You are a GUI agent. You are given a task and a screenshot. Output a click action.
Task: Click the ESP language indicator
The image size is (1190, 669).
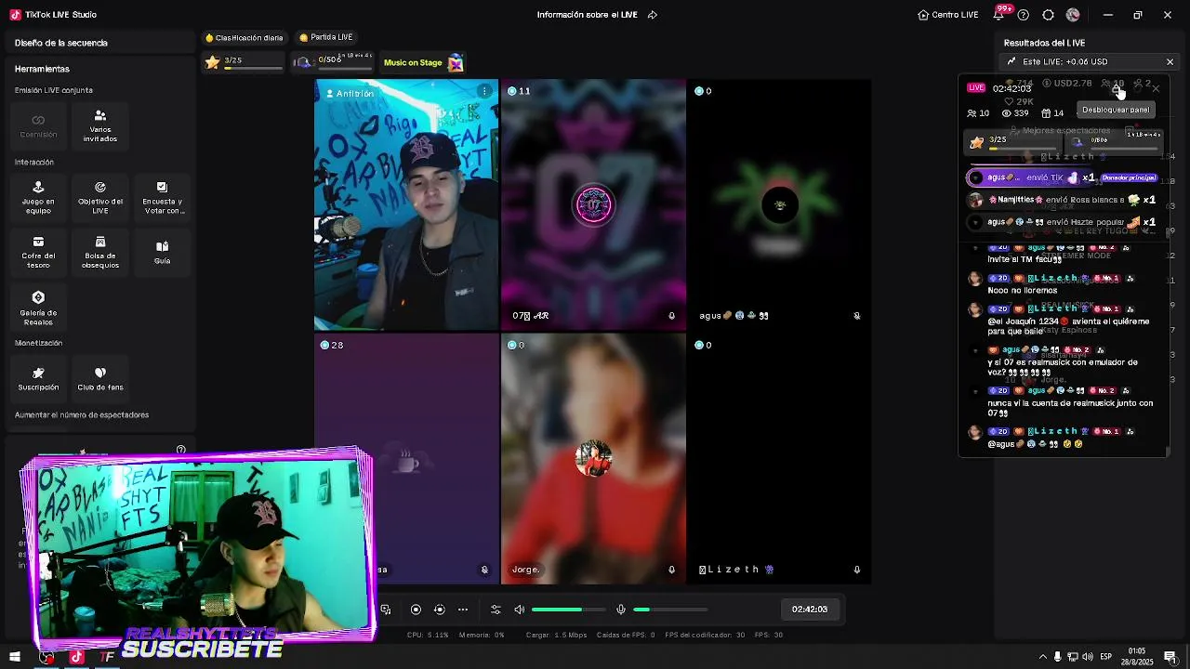(1106, 657)
